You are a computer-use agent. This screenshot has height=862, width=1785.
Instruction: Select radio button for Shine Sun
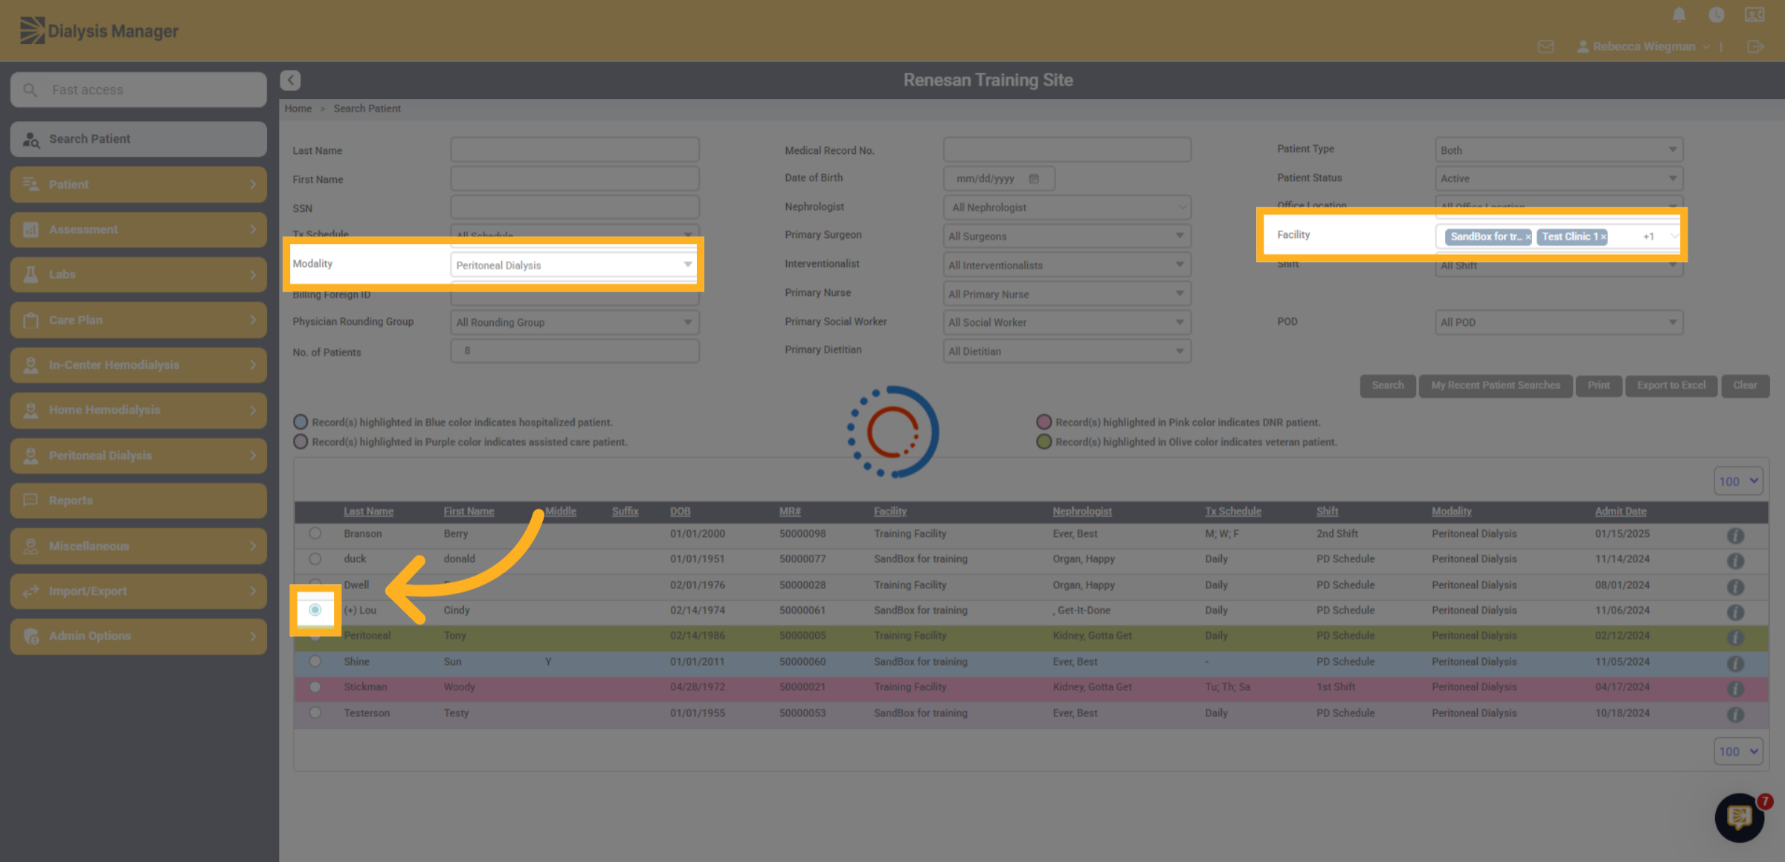(315, 661)
